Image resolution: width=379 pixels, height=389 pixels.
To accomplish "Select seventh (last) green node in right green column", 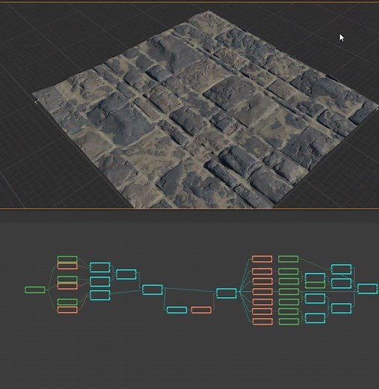I will click(x=289, y=322).
